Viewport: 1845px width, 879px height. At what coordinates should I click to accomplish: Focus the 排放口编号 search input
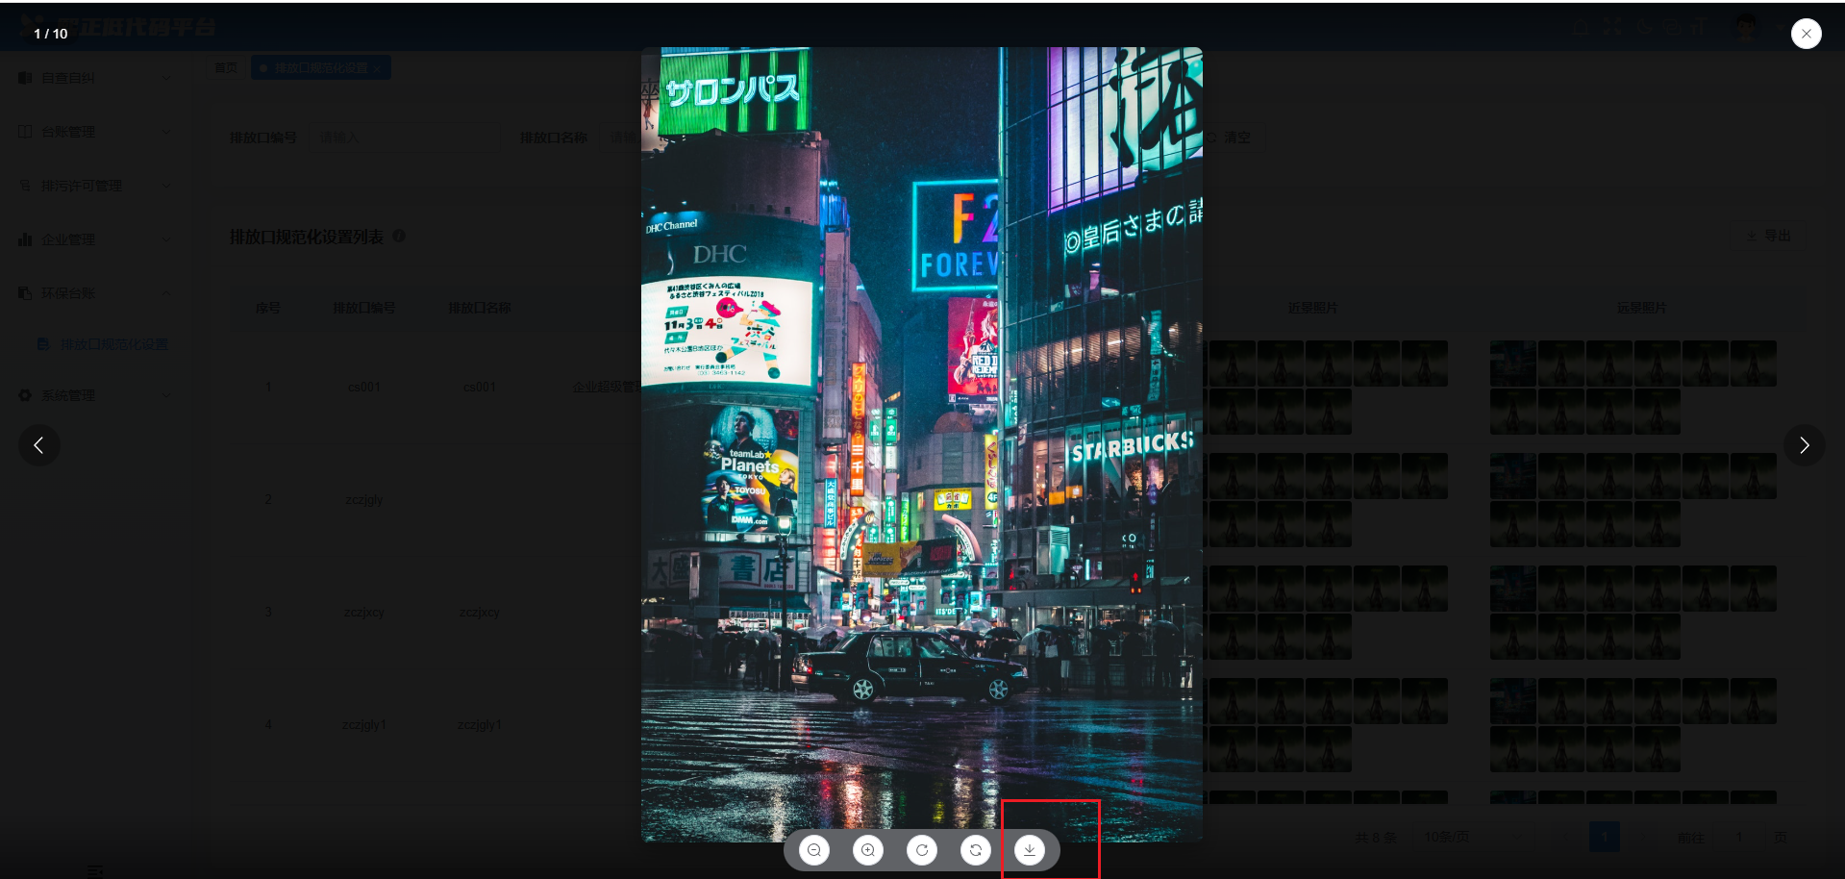(x=405, y=138)
